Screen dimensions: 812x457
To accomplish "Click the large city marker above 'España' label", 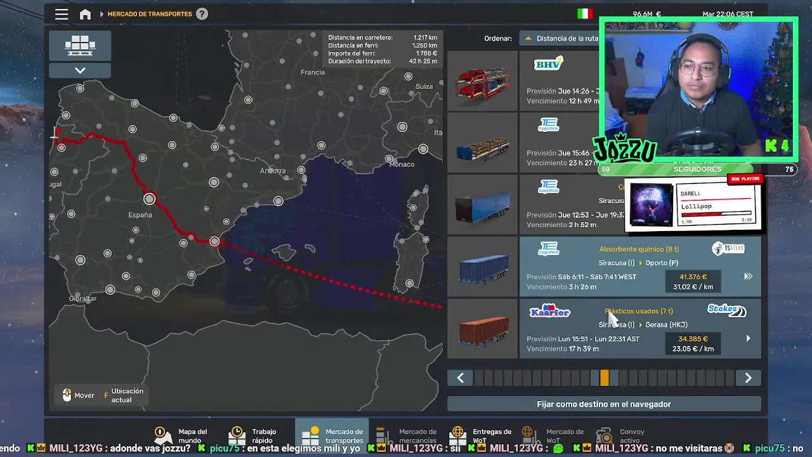I will click(x=149, y=199).
